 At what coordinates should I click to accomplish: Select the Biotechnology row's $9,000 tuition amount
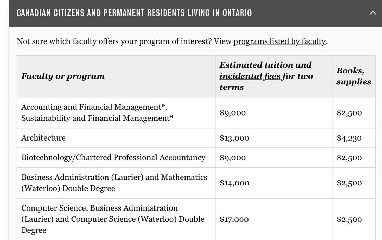[x=232, y=158]
